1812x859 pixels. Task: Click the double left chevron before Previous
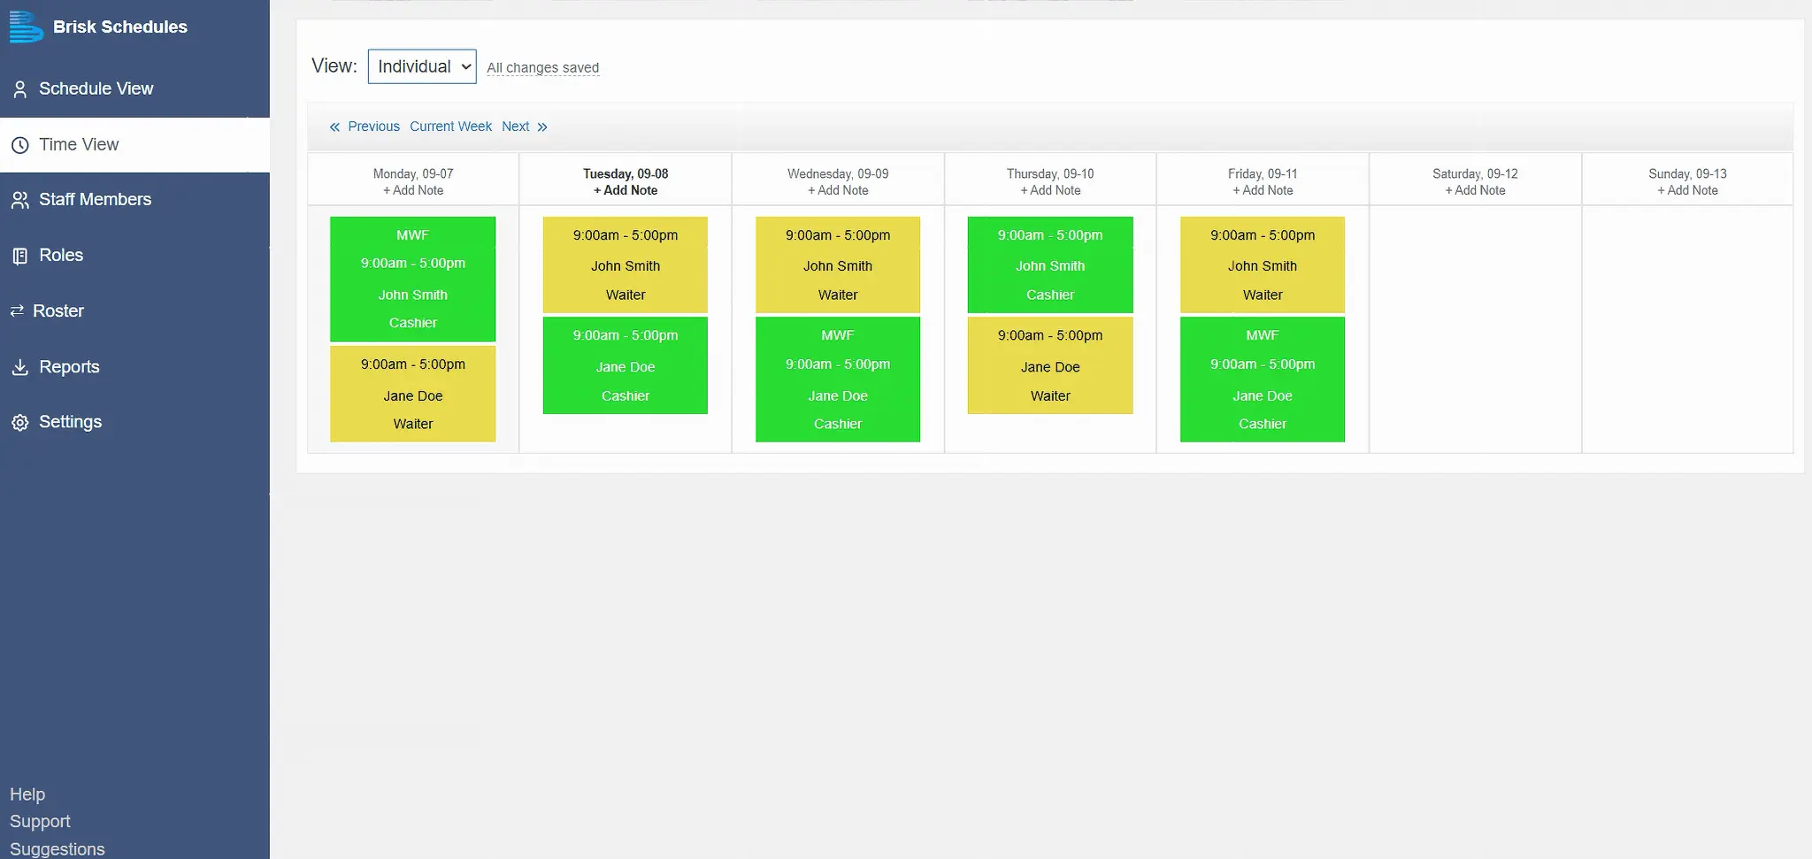pos(334,127)
